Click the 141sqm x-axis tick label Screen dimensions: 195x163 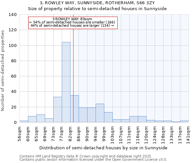(189, 134)
